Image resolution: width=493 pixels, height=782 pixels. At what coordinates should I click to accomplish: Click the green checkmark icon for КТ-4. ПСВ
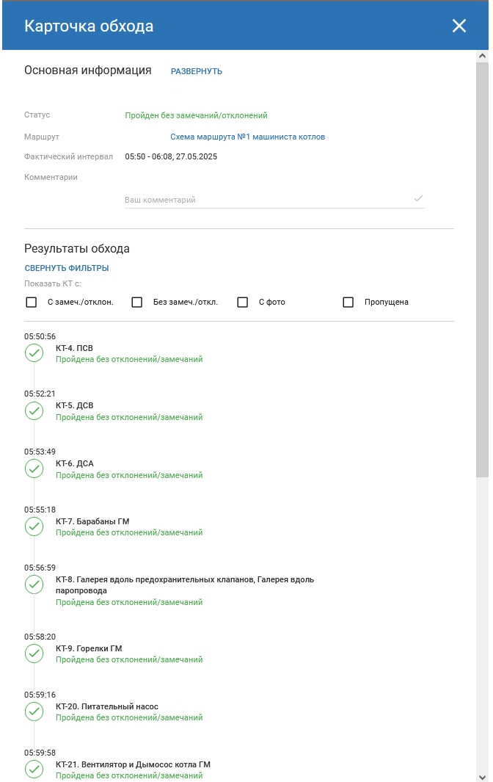pos(34,353)
